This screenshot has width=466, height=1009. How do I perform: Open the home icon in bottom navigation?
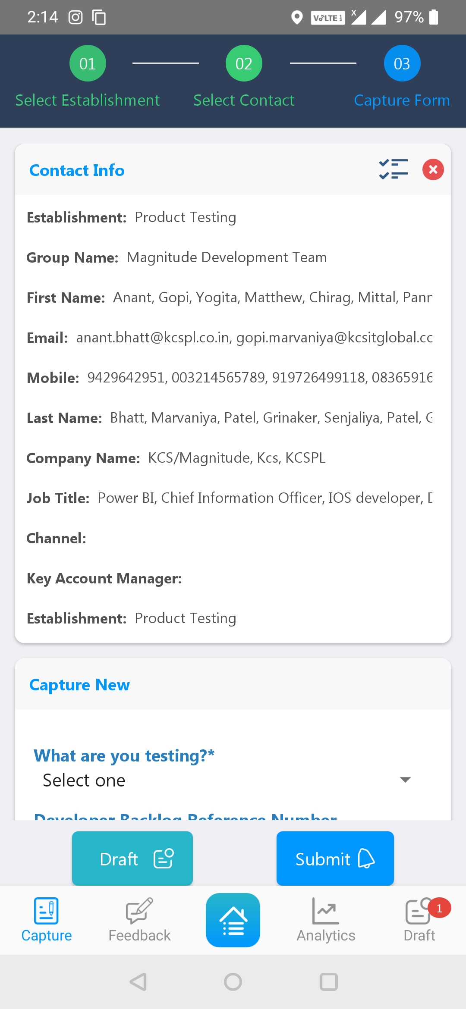pyautogui.click(x=233, y=920)
